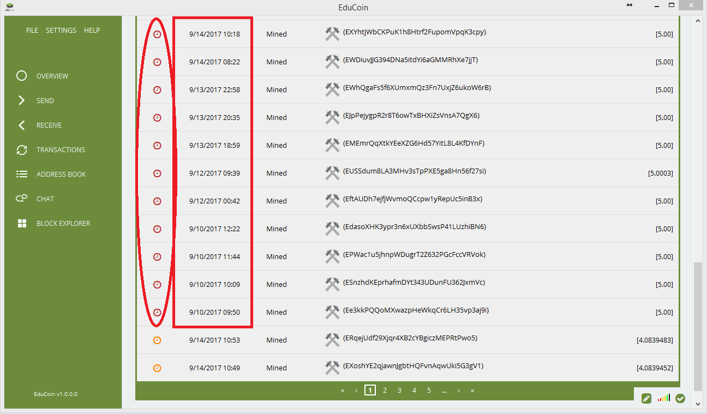The width and height of the screenshot is (707, 414).
Task: Go to previous page with ‹ button
Action: coord(356,391)
